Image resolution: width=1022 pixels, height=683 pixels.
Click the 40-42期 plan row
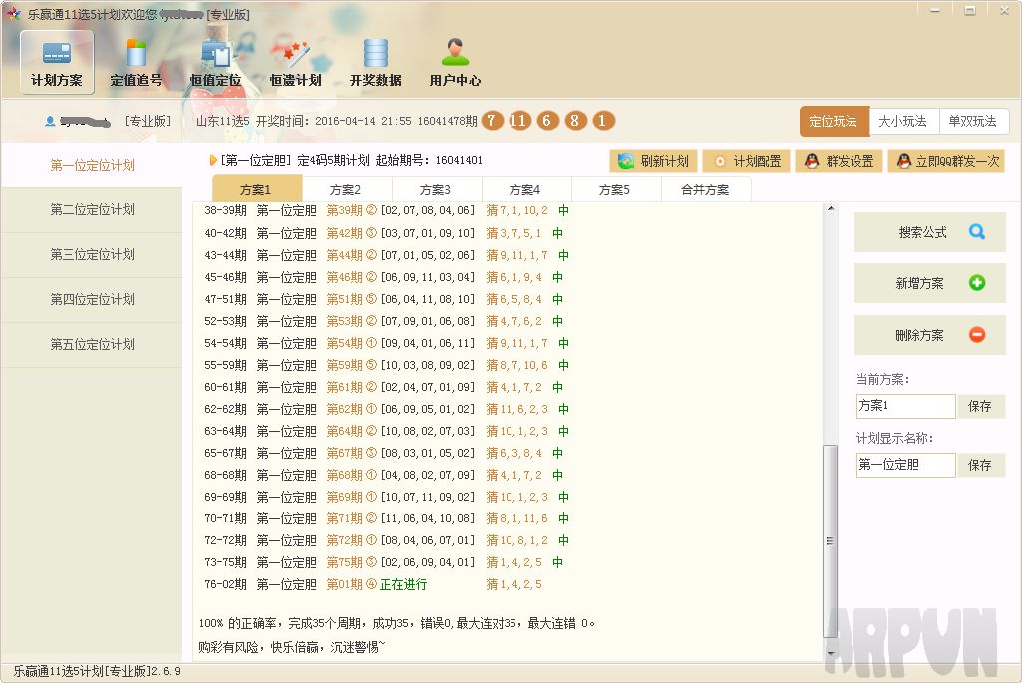(385, 233)
